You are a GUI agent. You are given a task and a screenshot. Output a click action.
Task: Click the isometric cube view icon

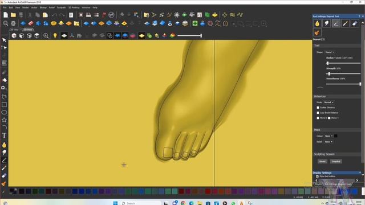(14, 35)
